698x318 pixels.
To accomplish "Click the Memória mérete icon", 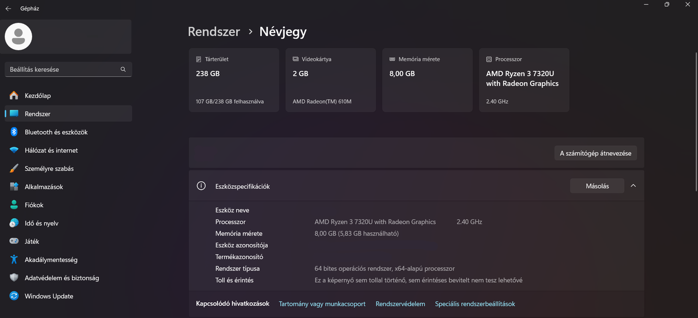I will [x=392, y=59].
